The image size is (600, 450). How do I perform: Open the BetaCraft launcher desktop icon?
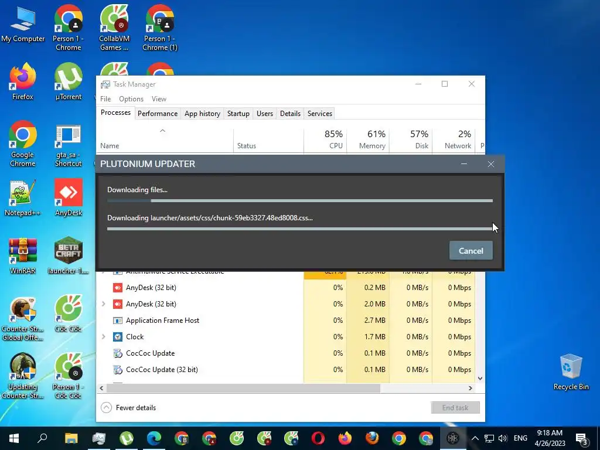tap(68, 255)
